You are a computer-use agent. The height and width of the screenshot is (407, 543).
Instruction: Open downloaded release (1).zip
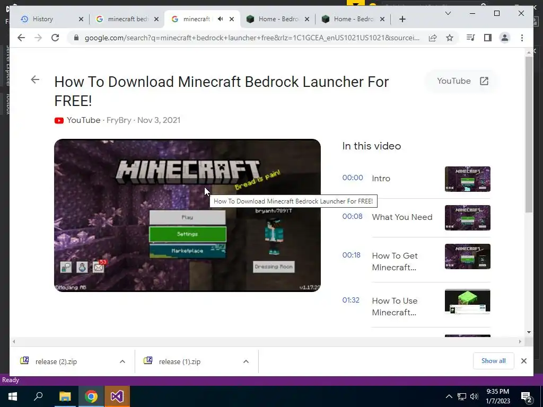[x=179, y=361]
